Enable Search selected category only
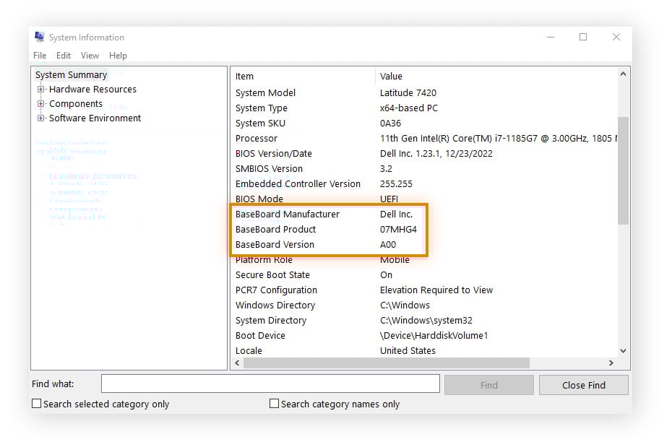 point(36,404)
